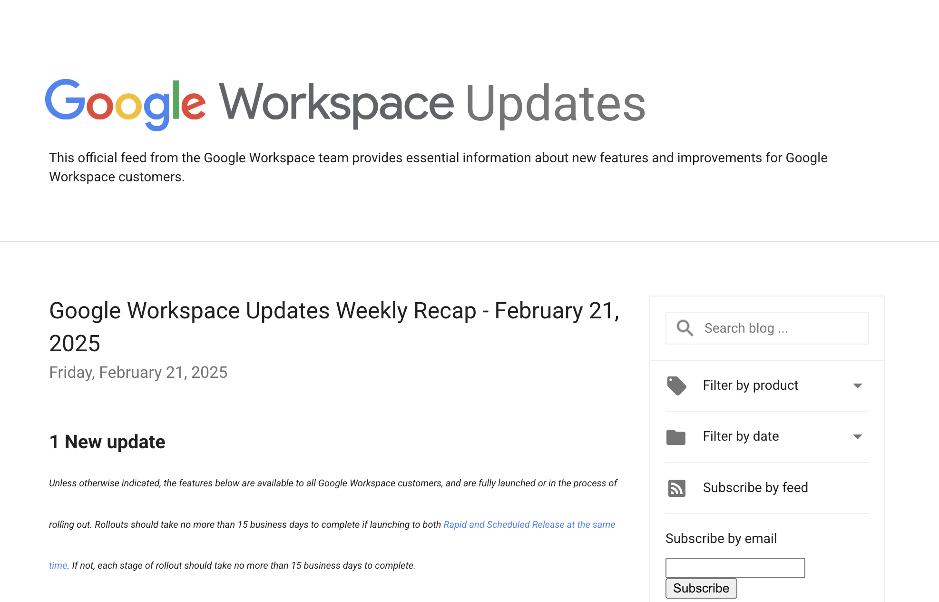The width and height of the screenshot is (939, 602).
Task: Click the Subscribe by email heading
Action: [x=721, y=538]
